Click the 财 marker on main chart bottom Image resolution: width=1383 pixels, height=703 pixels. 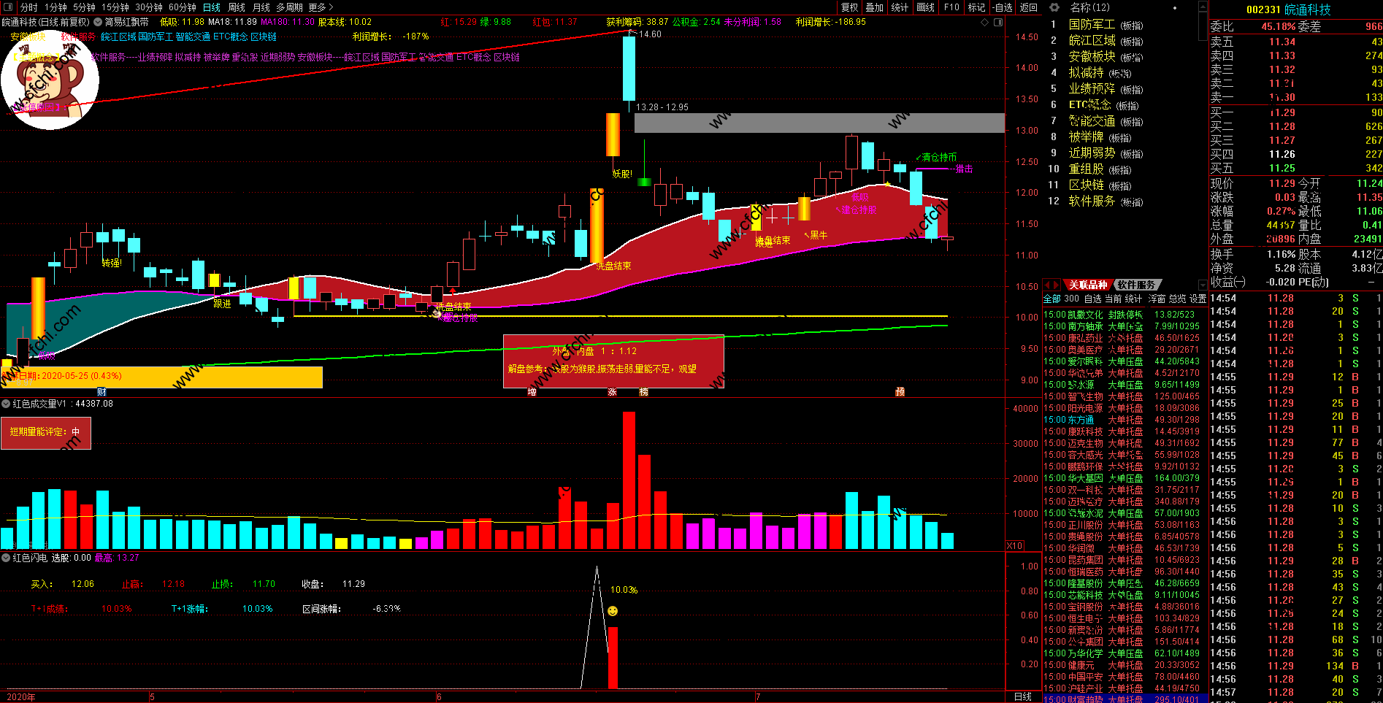pos(101,392)
